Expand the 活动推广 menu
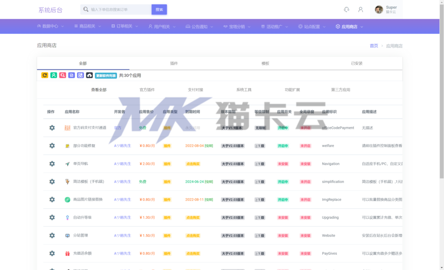The height and width of the screenshot is (270, 444). (x=274, y=26)
